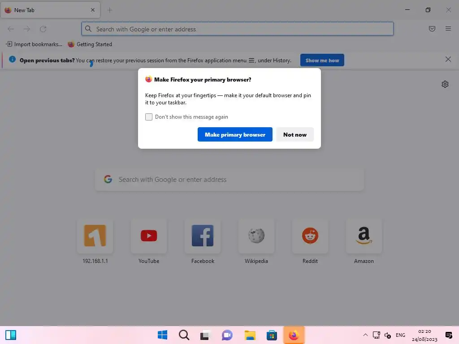Choose Not now in the dialog
The height and width of the screenshot is (344, 459).
295,134
